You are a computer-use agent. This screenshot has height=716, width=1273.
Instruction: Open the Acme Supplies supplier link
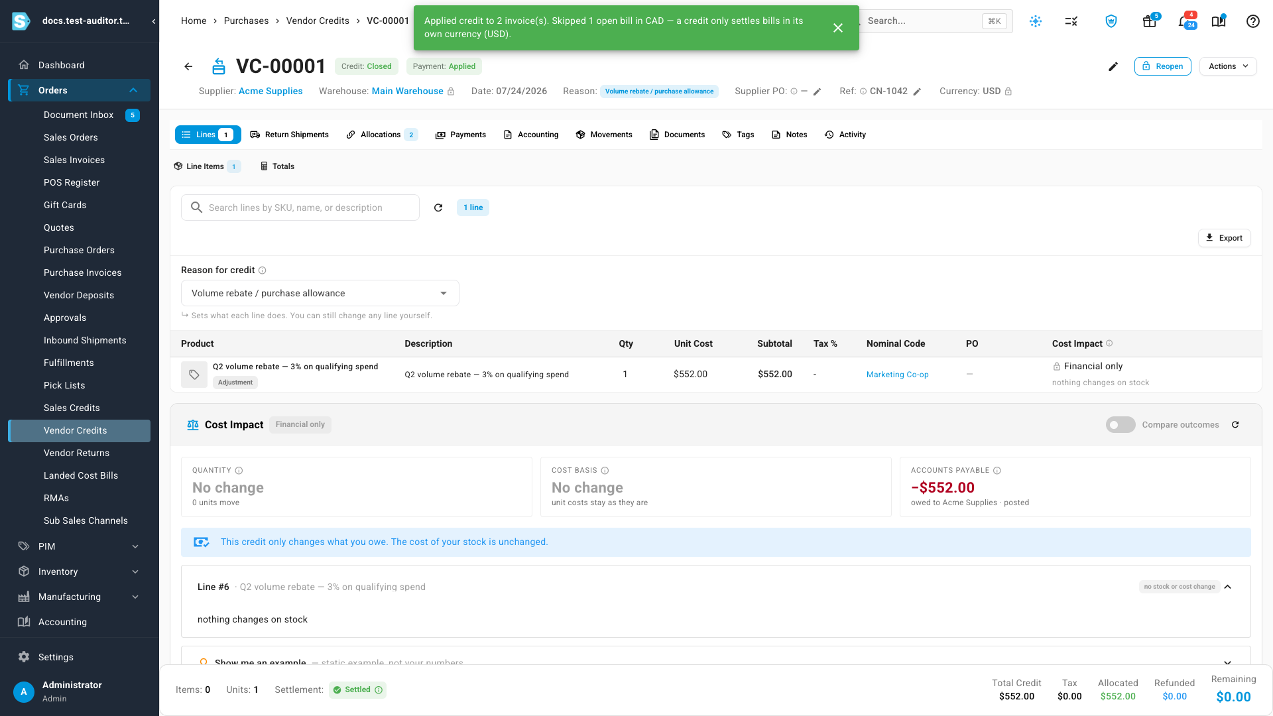pos(271,91)
